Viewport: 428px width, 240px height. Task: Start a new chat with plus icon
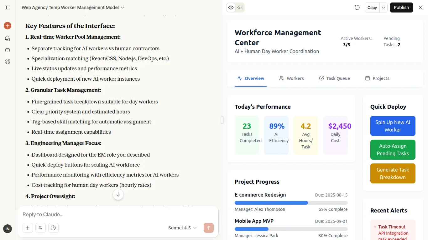tap(8, 26)
